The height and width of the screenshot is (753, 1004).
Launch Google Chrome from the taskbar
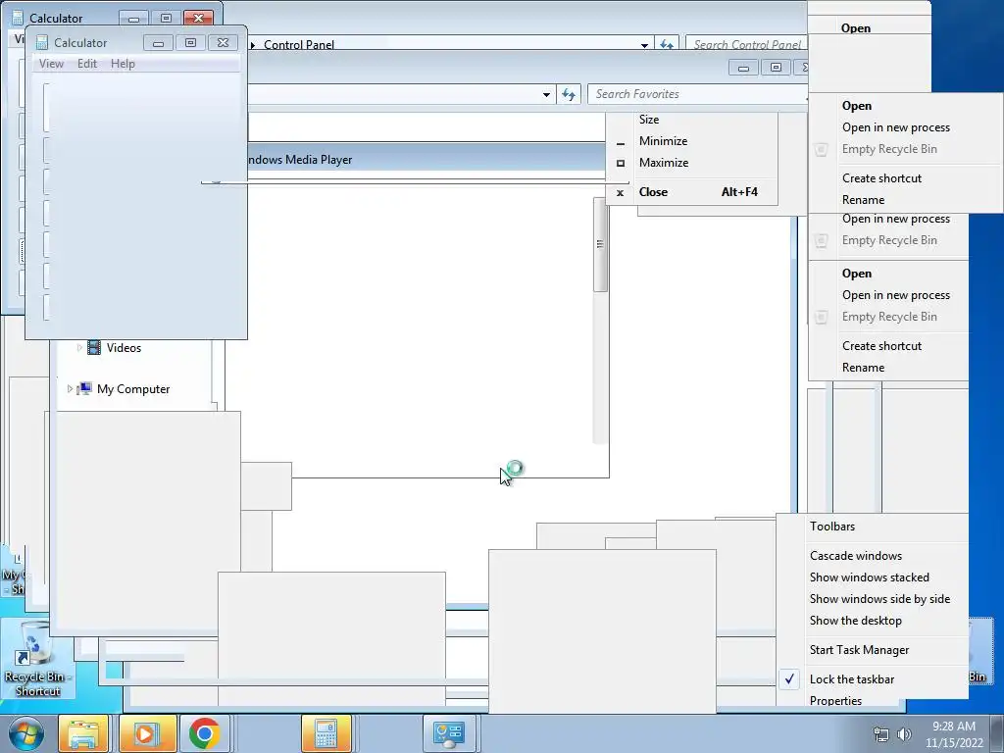coord(204,733)
